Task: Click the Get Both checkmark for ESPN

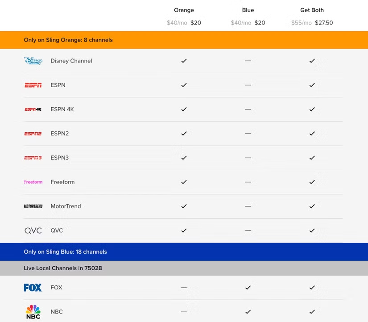Action: tap(312, 85)
